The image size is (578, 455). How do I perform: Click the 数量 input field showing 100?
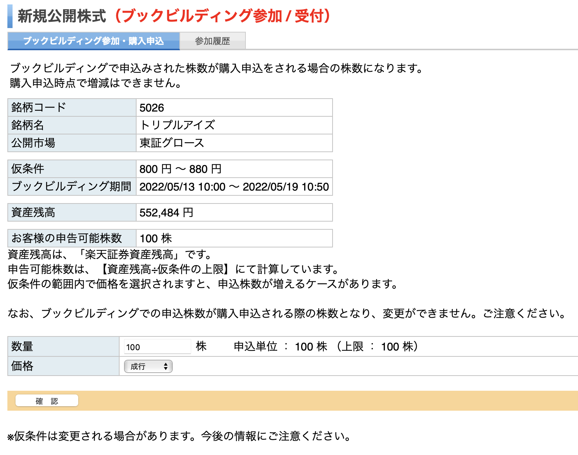click(x=157, y=347)
